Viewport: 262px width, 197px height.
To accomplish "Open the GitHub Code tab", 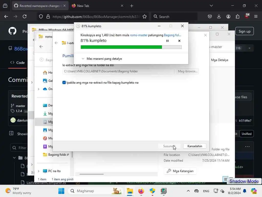I will point(17,63).
